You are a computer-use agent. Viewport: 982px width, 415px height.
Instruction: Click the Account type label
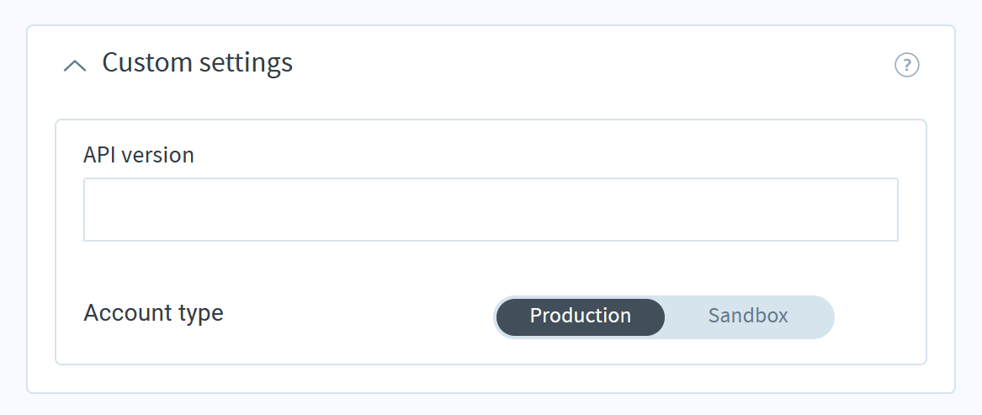(x=153, y=312)
